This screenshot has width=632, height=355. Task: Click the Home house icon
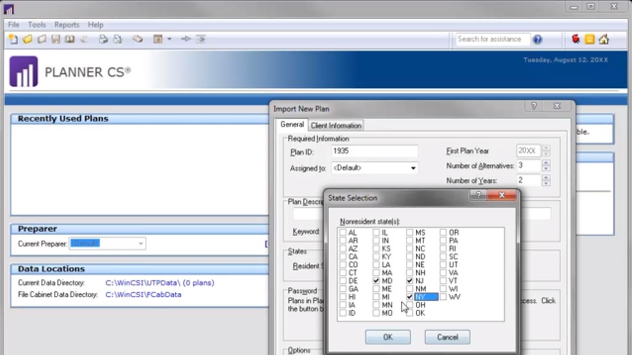point(604,39)
